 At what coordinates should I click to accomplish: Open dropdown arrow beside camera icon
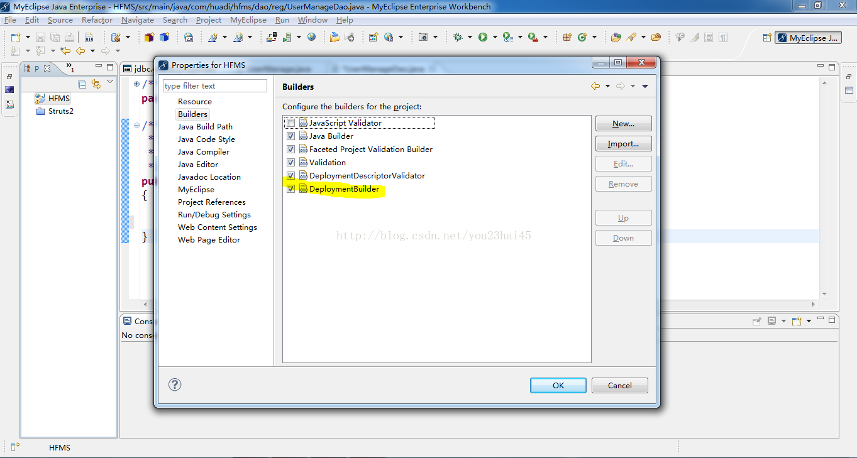pos(434,38)
